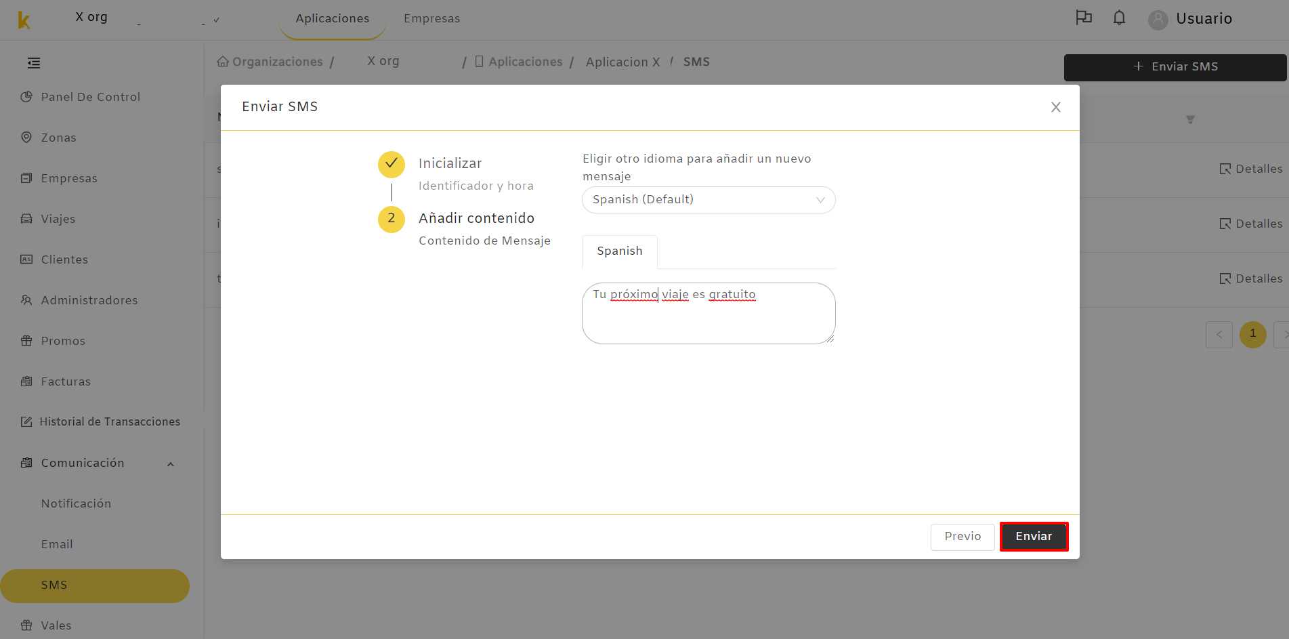Open the Spanish (Default) language dropdown
The image size is (1289, 639).
(x=709, y=200)
